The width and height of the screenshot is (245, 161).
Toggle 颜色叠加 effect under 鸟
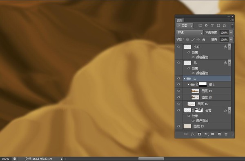(193, 73)
